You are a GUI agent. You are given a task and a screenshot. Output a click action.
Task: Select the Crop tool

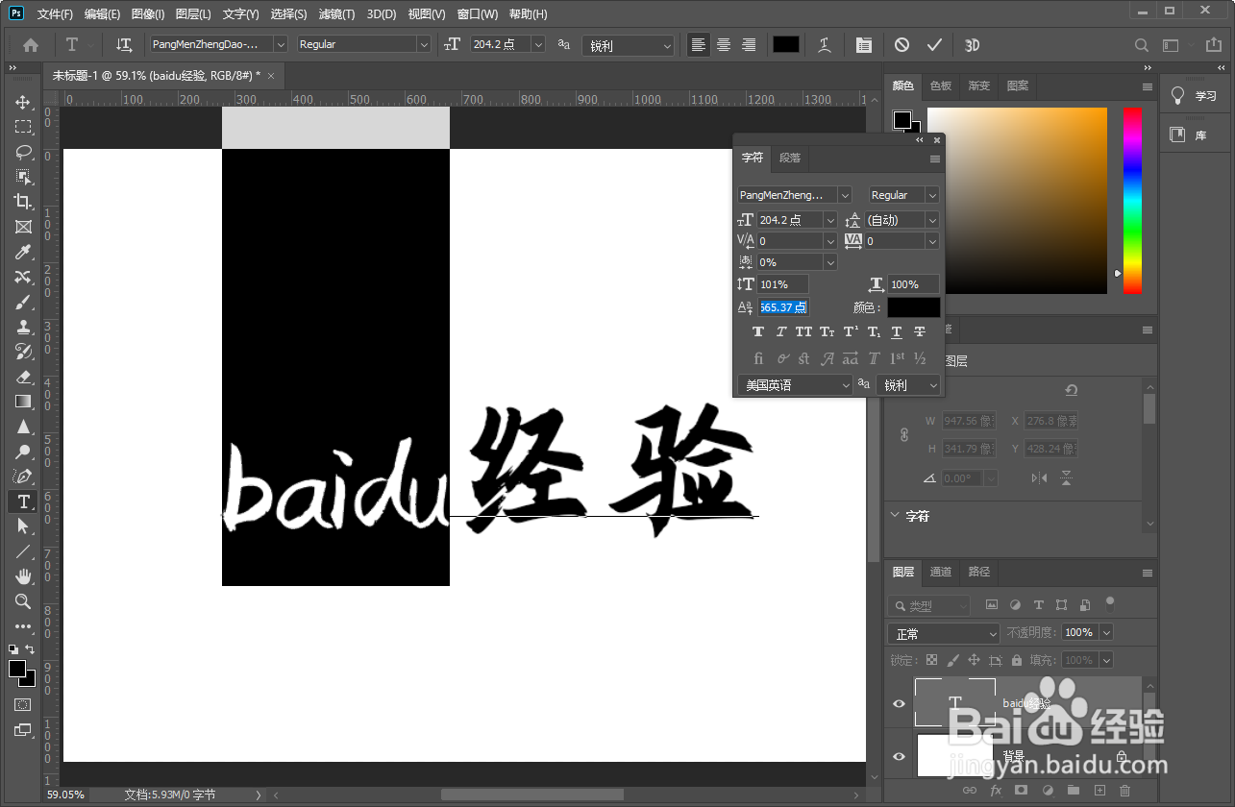pyautogui.click(x=23, y=202)
